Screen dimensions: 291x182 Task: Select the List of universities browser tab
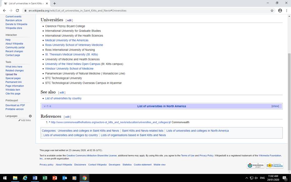click(26, 3)
